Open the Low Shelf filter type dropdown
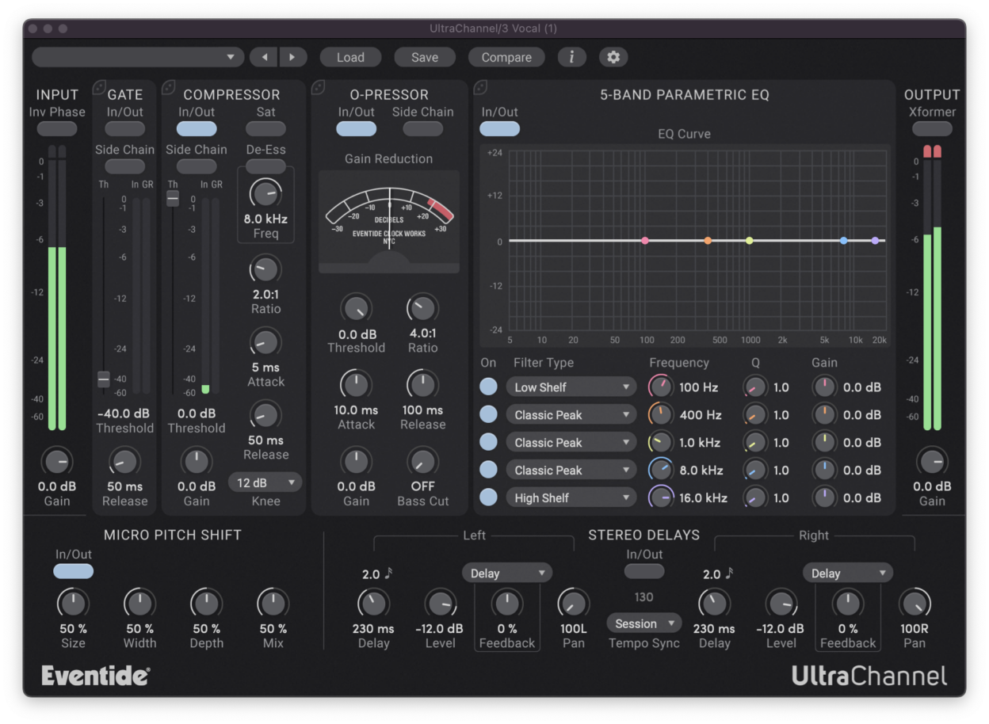 pos(571,387)
